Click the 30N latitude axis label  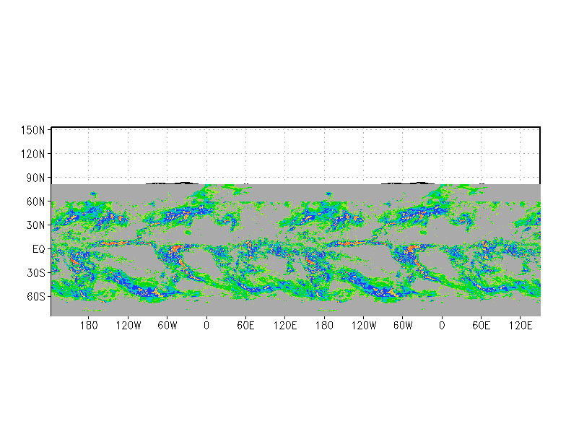click(x=35, y=225)
